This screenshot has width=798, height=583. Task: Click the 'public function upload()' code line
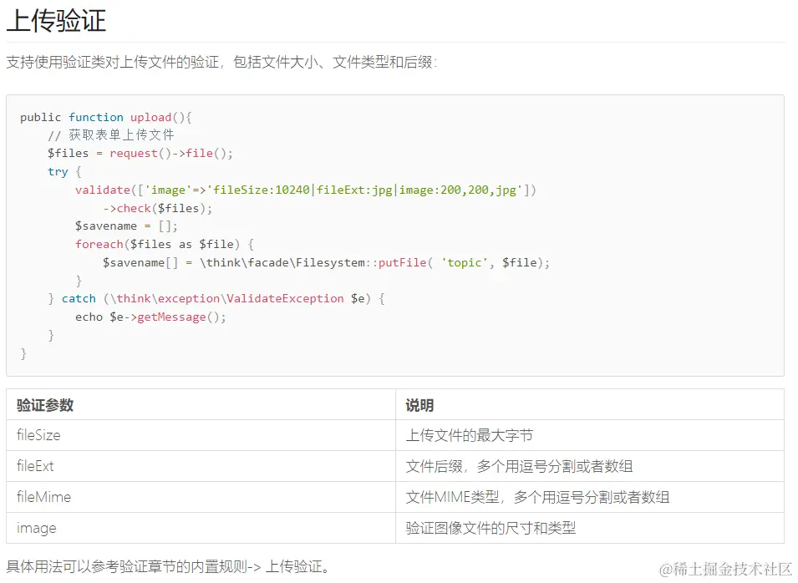click(x=106, y=117)
